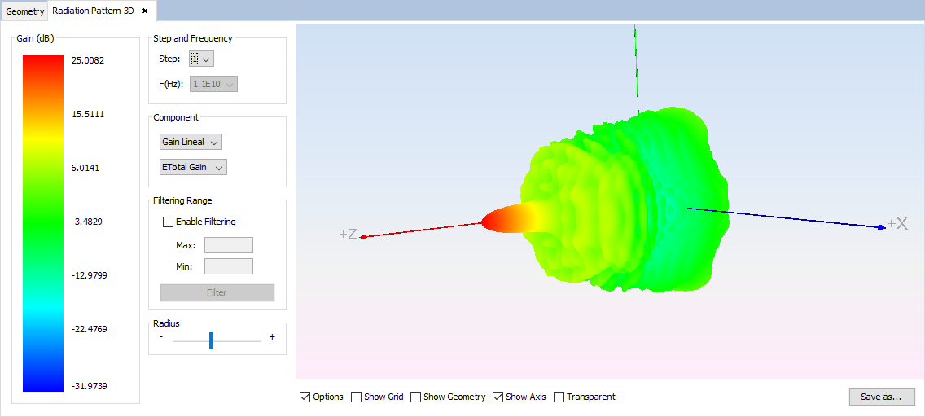
Task: Expand the Gain Lineal component dropdown
Action: (191, 142)
